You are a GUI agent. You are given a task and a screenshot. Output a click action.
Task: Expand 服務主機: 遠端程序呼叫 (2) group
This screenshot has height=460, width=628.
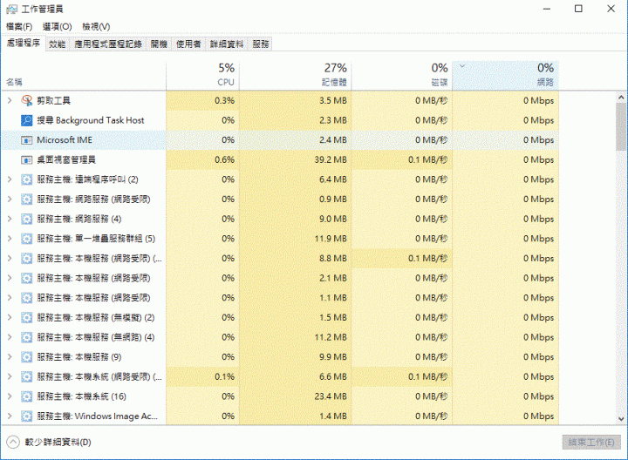pyautogui.click(x=10, y=179)
